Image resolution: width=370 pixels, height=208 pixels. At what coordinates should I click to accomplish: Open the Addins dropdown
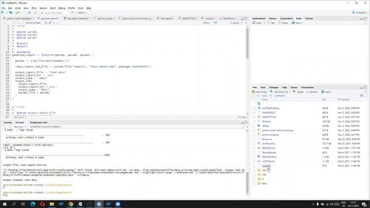pyautogui.click(x=82, y=13)
